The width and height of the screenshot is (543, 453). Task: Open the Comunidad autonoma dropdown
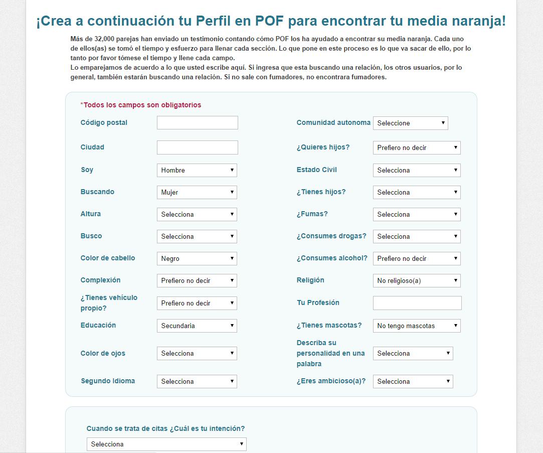coord(410,123)
